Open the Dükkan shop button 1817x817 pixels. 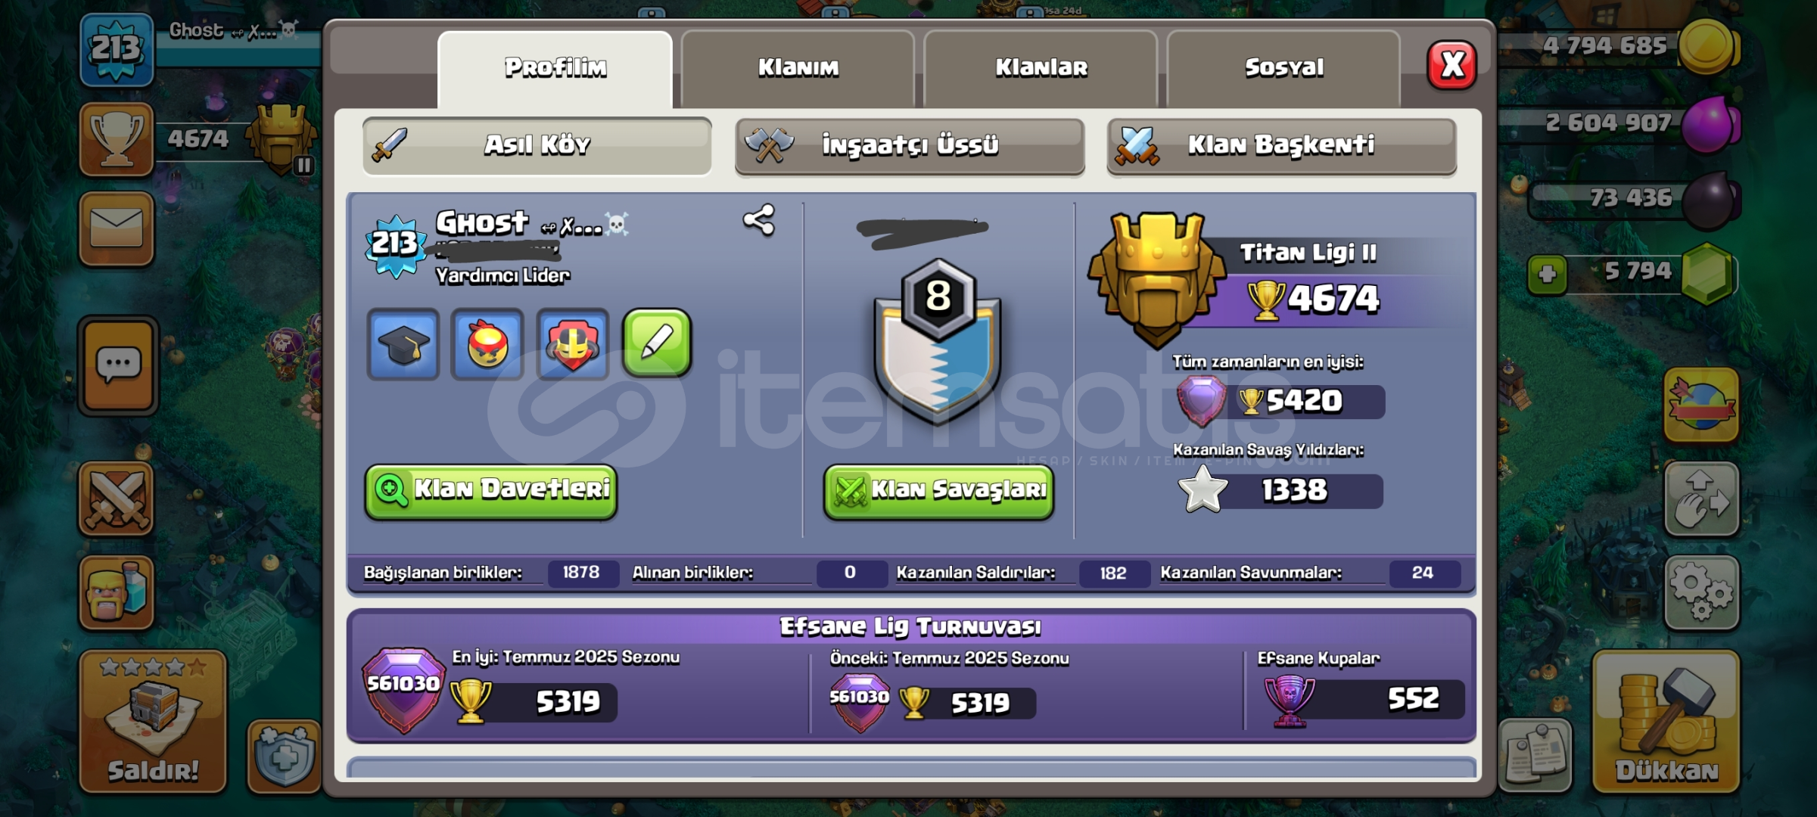[x=1666, y=722]
